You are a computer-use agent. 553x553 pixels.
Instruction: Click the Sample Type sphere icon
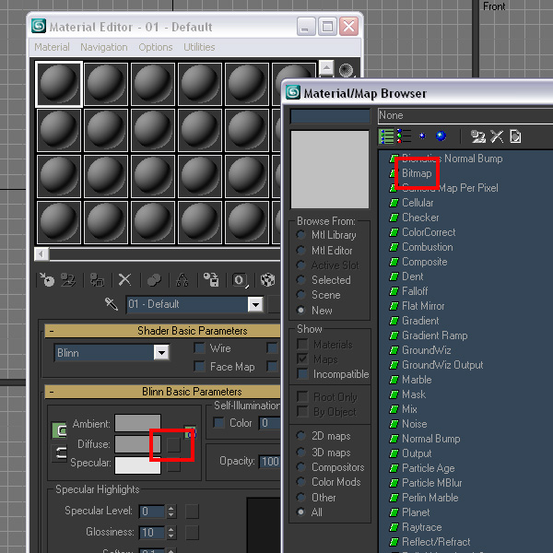pyautogui.click(x=346, y=70)
